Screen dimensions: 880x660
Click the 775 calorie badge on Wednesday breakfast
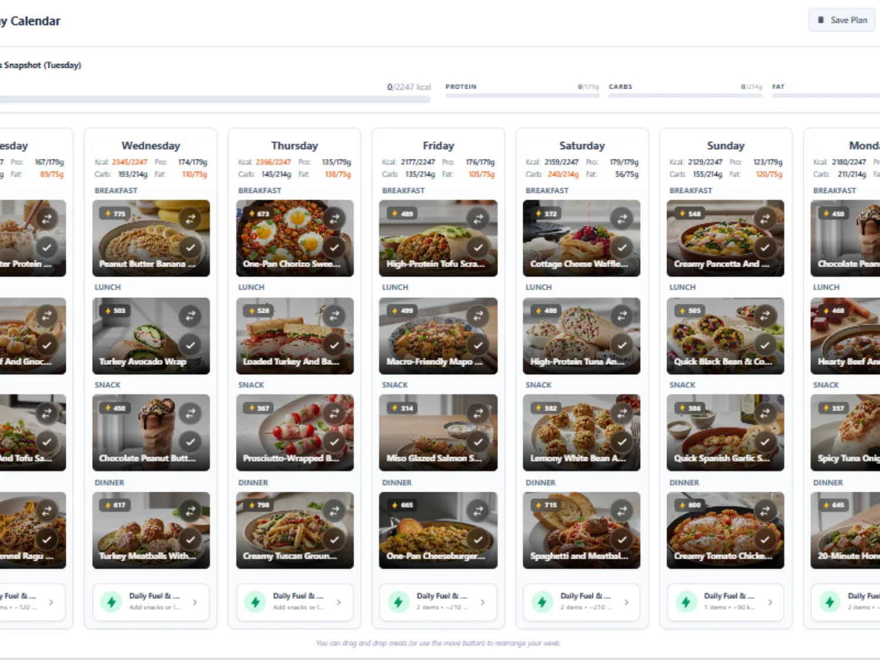[x=114, y=214]
